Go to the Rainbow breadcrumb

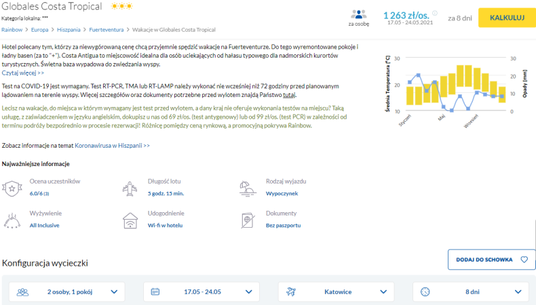click(12, 30)
